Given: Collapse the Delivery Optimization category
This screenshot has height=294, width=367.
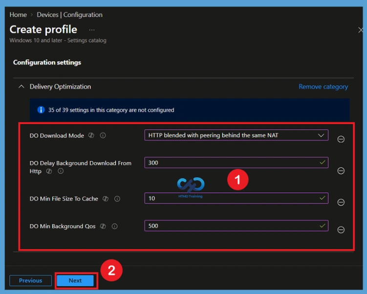Looking at the screenshot, I should pos(22,86).
